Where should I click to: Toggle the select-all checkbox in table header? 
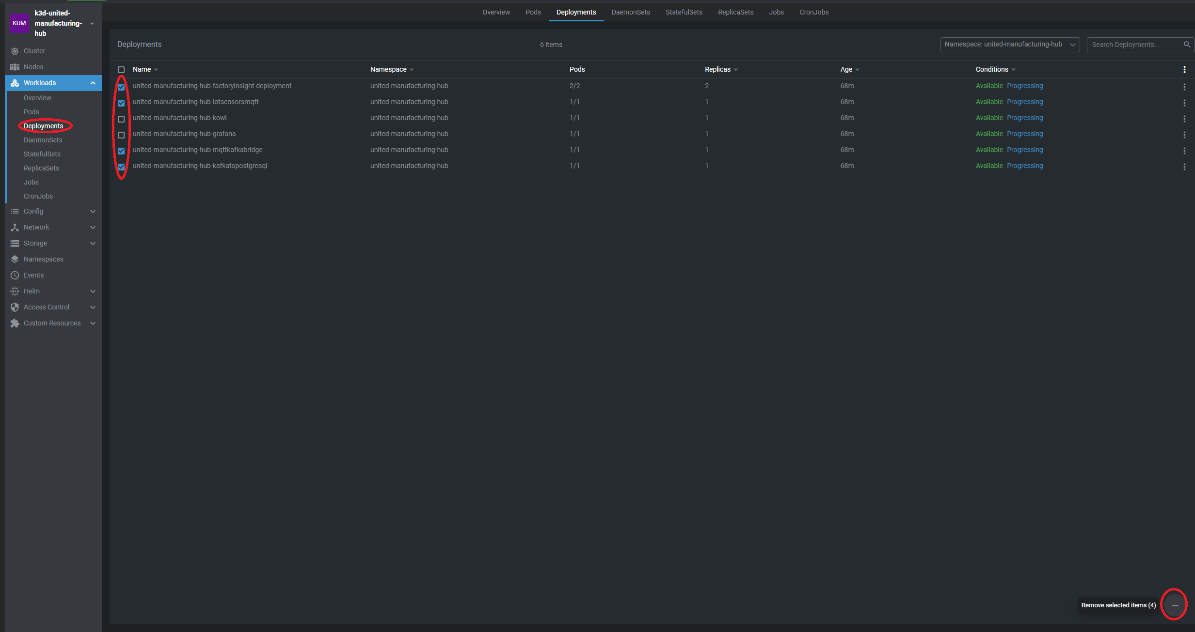121,70
